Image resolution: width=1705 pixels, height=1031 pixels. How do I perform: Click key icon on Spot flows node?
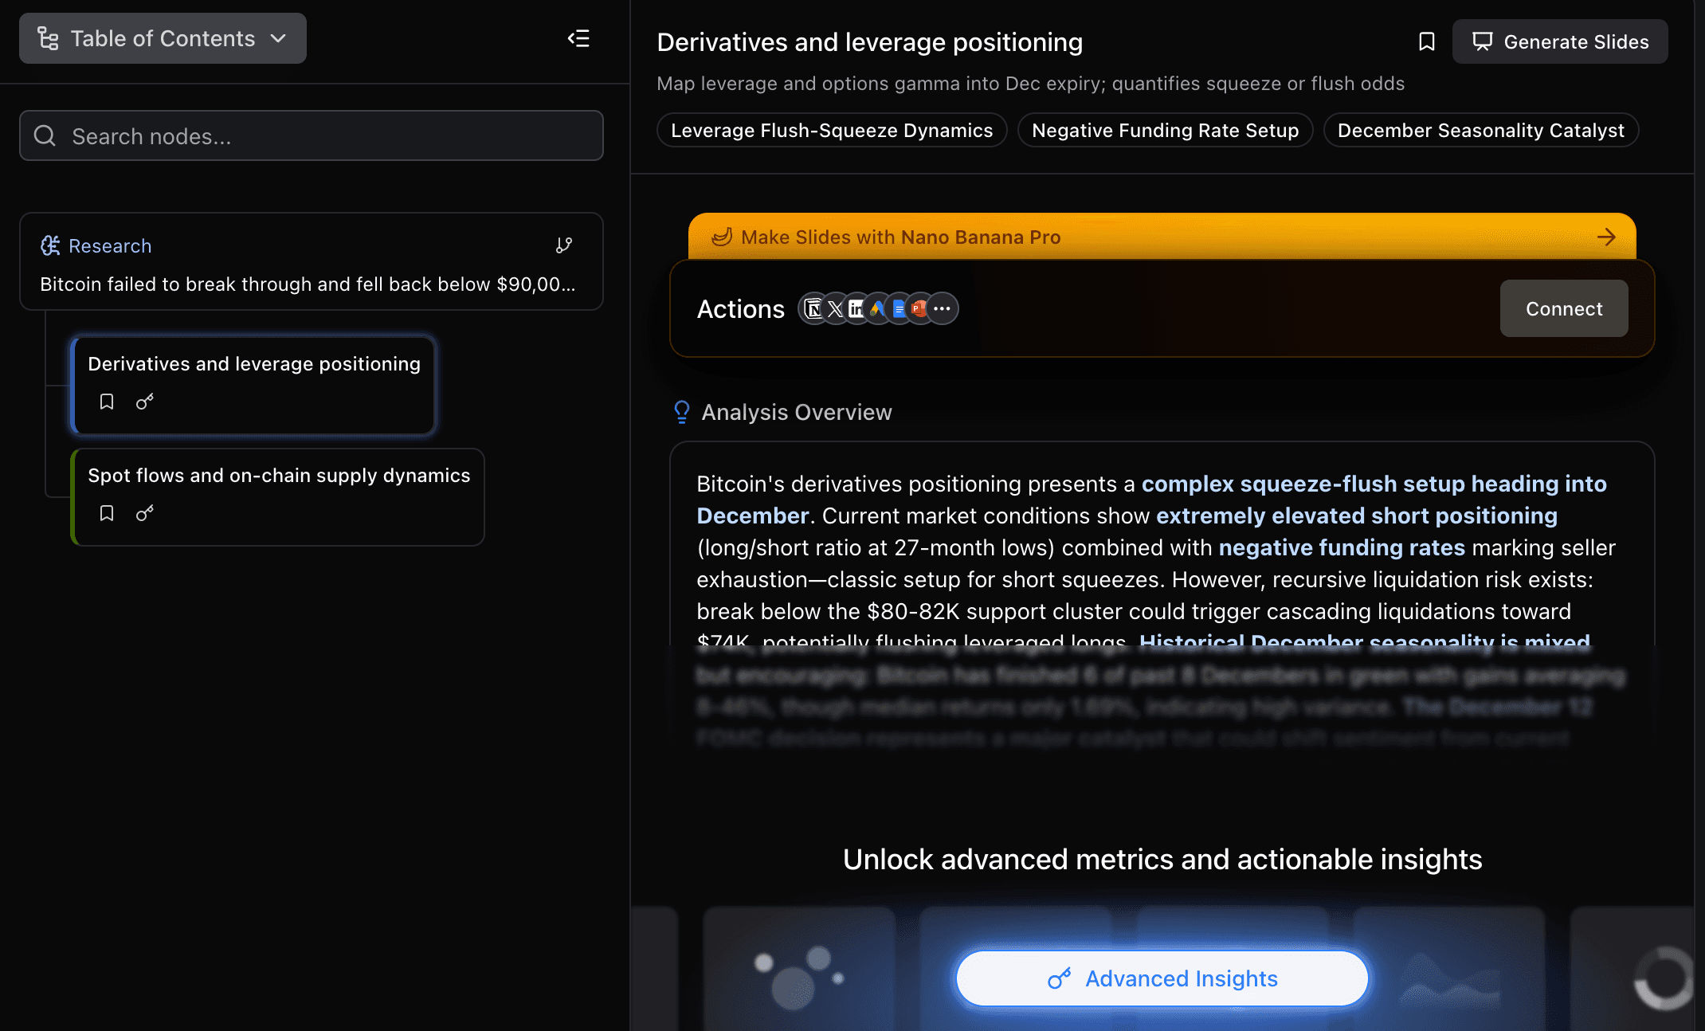[144, 513]
